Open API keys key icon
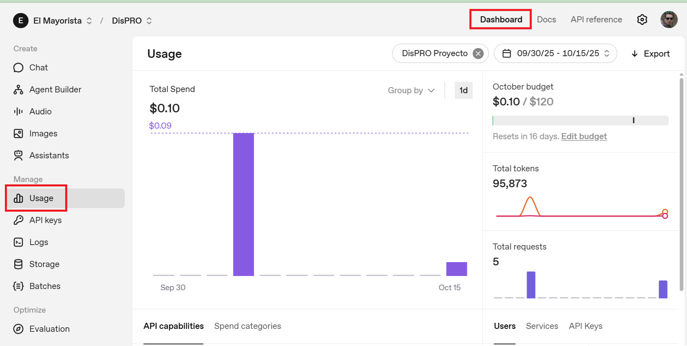This screenshot has height=346, width=687. tap(18, 220)
